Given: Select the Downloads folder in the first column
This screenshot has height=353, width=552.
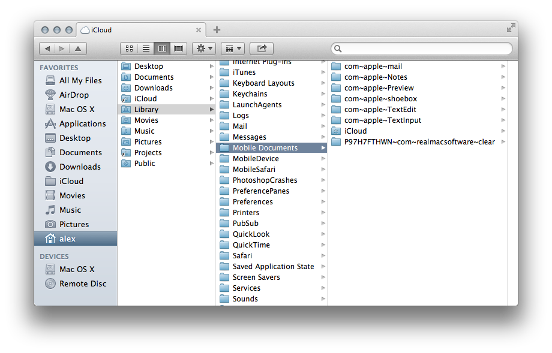Looking at the screenshot, I should pos(166,88).
